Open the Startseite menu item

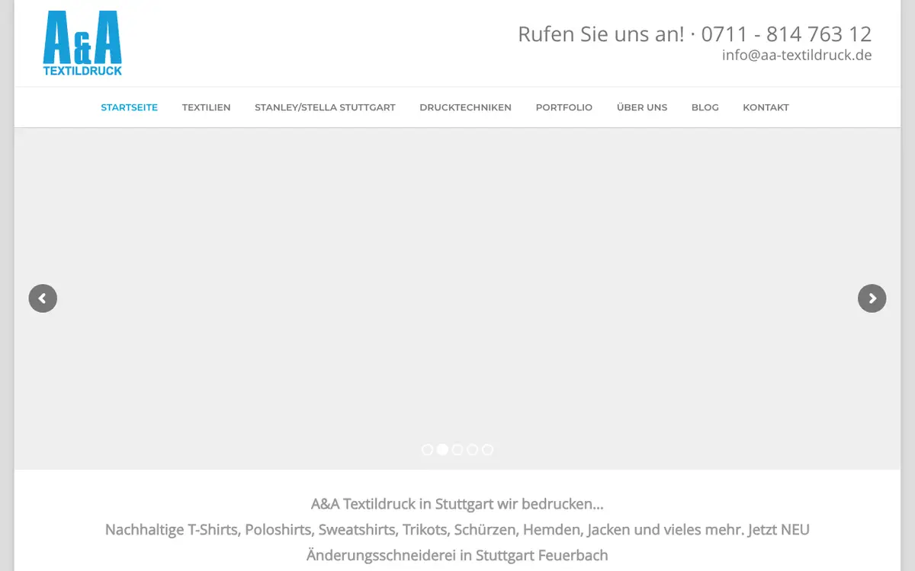tap(130, 107)
